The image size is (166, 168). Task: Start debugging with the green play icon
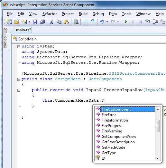click(125, 22)
